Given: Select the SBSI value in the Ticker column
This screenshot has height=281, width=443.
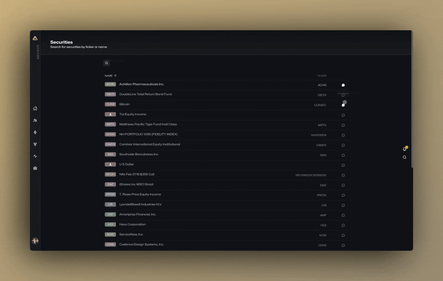Looking at the screenshot, I should [x=323, y=155].
